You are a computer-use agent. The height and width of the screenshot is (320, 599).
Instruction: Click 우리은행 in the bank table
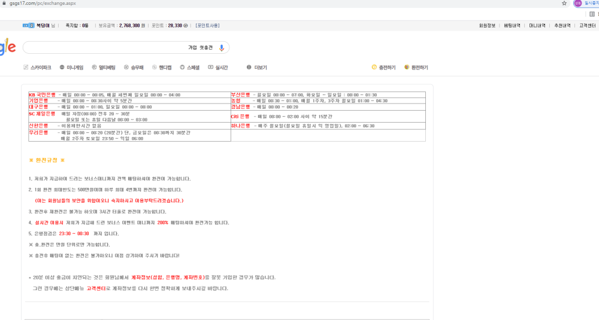pos(38,132)
